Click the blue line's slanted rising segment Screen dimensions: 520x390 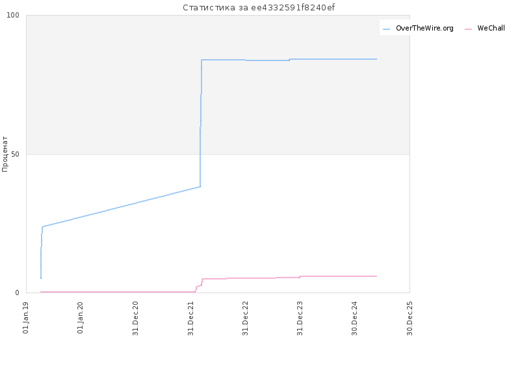click(121, 207)
